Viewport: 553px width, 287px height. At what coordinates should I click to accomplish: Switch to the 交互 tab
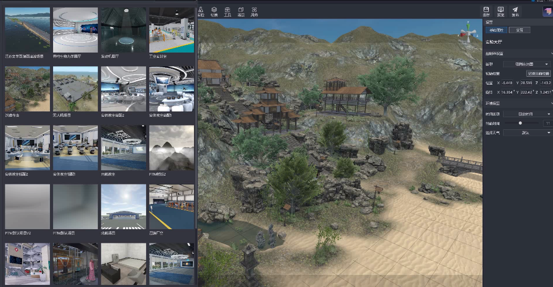click(519, 30)
